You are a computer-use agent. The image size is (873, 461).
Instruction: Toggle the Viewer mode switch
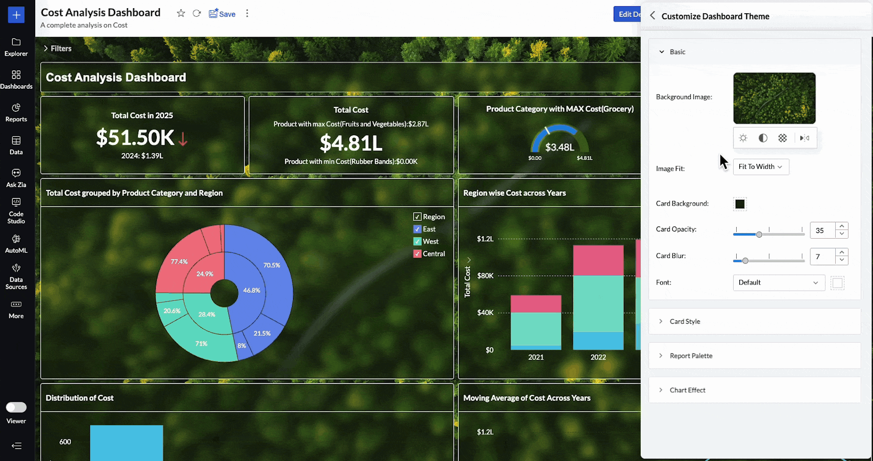16,407
